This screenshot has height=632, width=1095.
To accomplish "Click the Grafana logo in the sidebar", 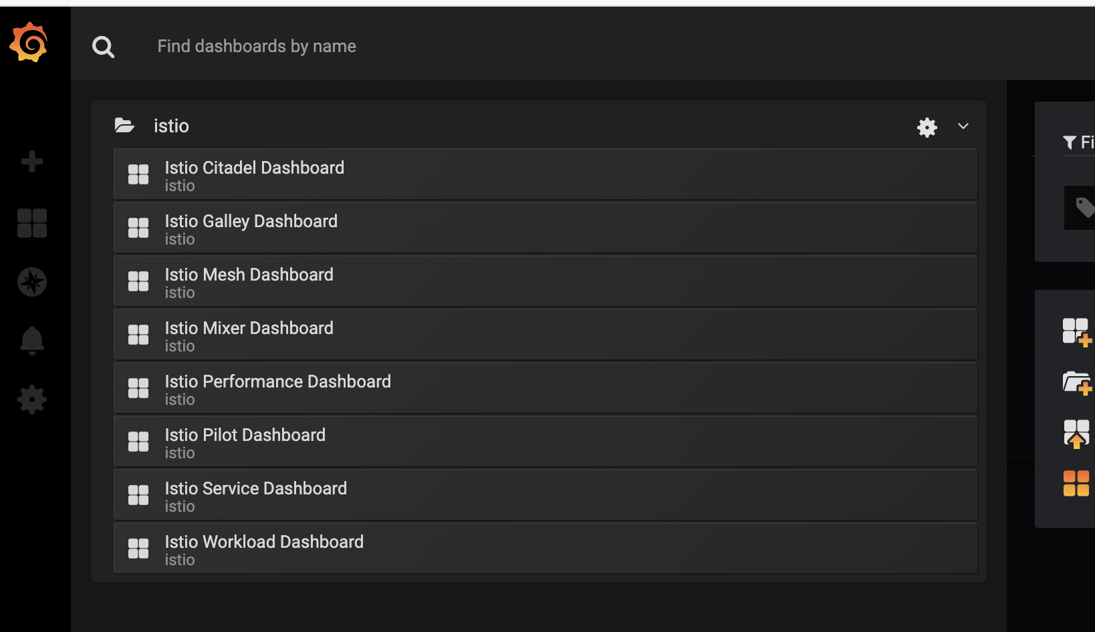I will (x=28, y=42).
